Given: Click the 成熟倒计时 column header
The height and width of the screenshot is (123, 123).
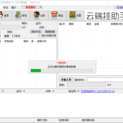Looking at the screenshot, I should point(117,24).
